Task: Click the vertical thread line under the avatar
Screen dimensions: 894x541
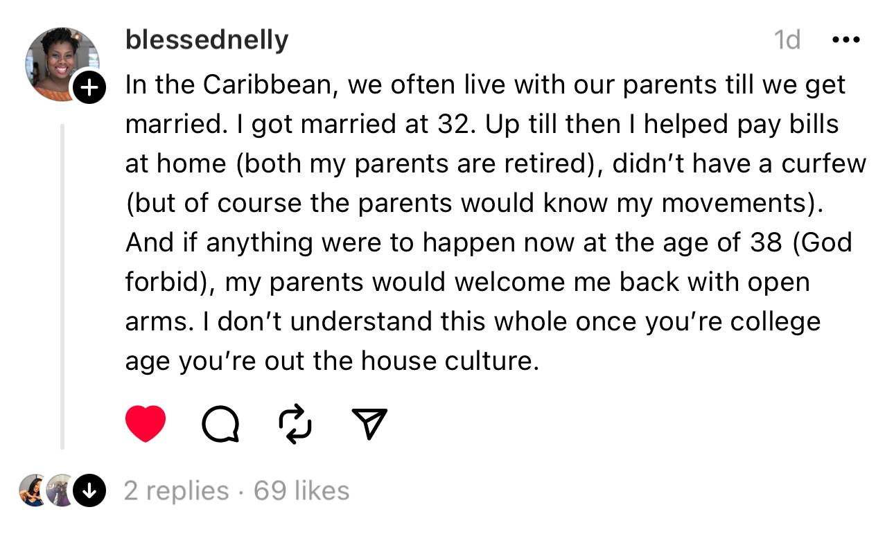Action: [62, 287]
